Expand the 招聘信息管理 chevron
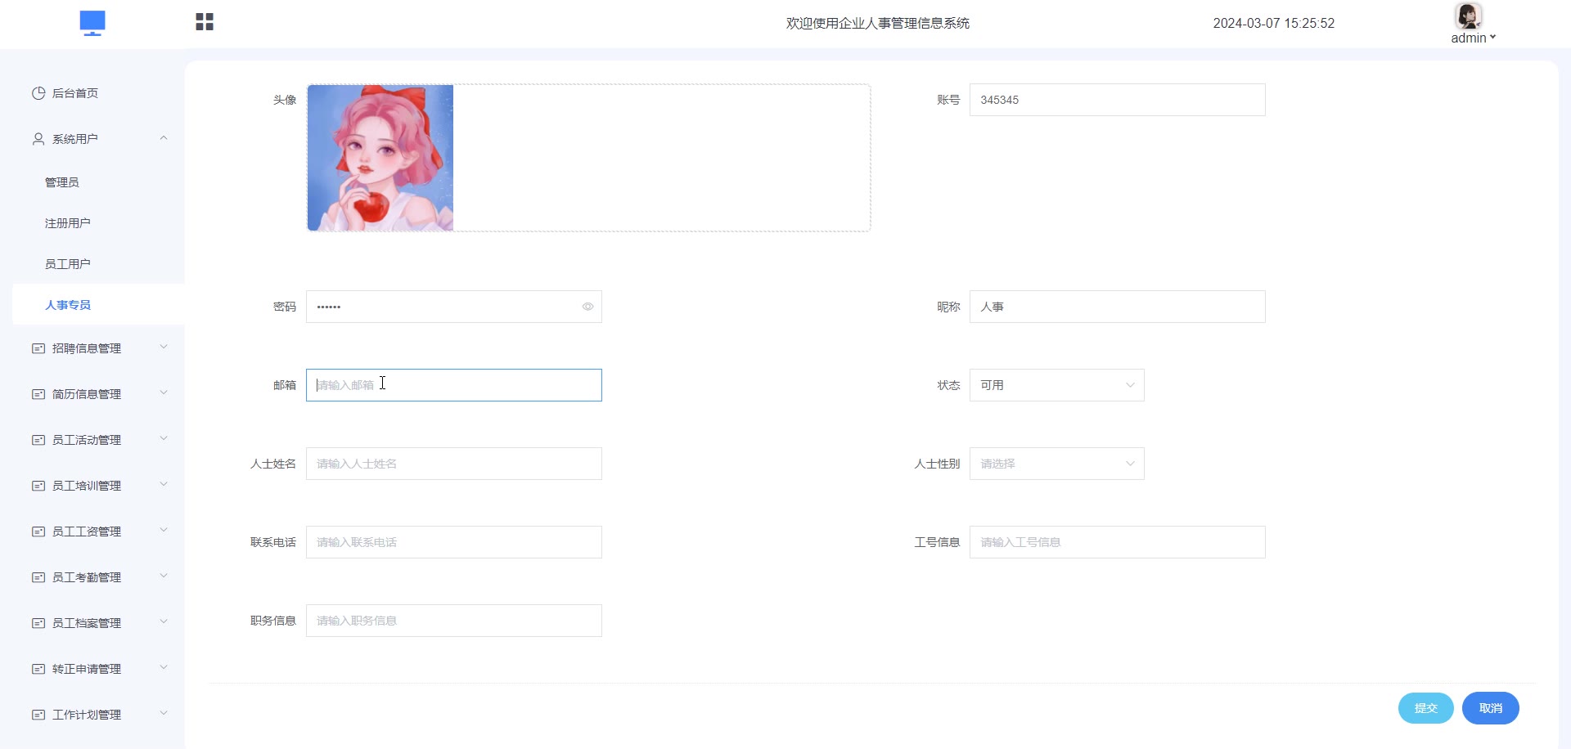Image resolution: width=1571 pixels, height=749 pixels. coord(164,347)
